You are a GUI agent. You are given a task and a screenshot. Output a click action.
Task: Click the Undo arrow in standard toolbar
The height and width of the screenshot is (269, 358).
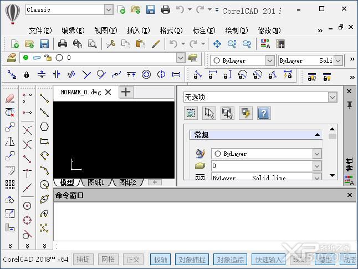pos(173,43)
